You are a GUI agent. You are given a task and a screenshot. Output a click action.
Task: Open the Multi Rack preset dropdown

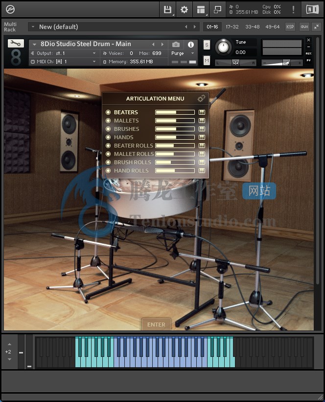pyautogui.click(x=33, y=26)
